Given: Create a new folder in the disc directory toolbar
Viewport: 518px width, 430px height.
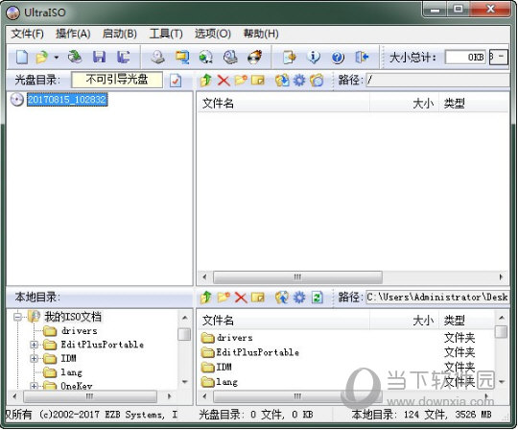Looking at the screenshot, I should 241,81.
